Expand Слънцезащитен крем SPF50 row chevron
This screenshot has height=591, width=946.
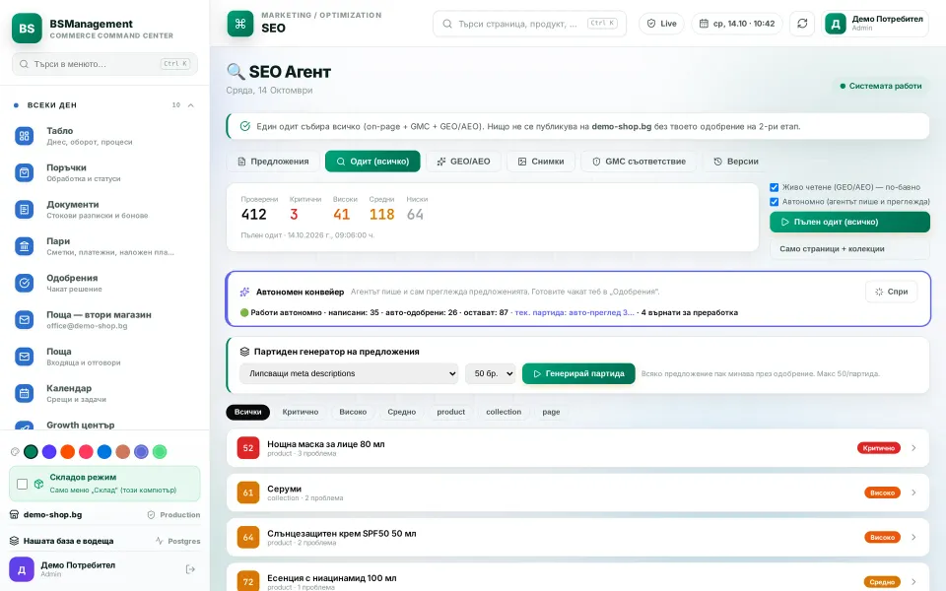(913, 538)
